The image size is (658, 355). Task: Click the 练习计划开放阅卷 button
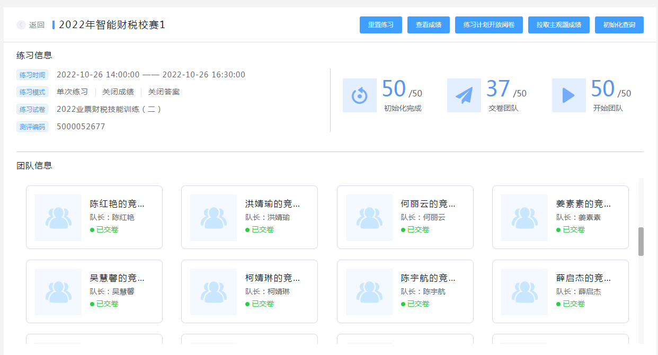coord(489,25)
